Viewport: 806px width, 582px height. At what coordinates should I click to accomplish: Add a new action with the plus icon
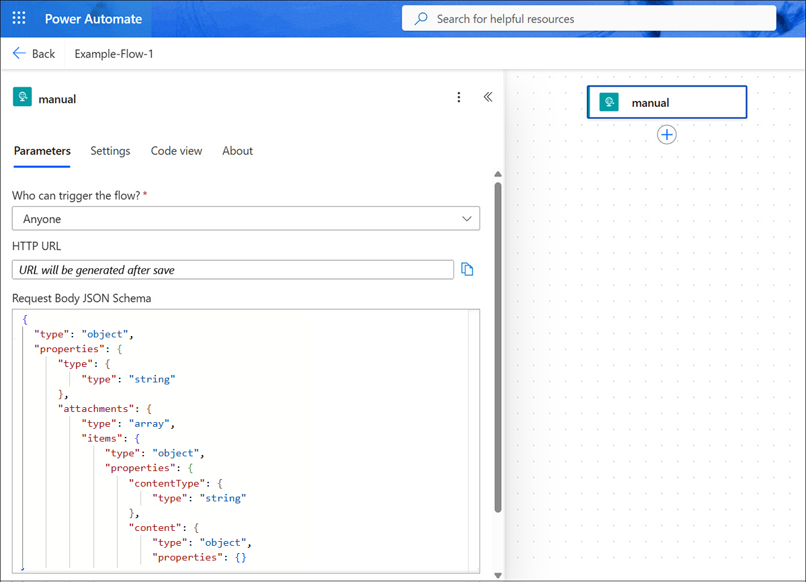click(x=666, y=134)
